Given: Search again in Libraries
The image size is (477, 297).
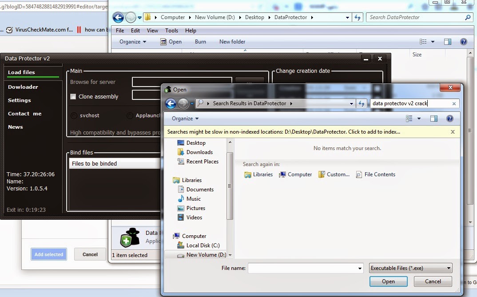Looking at the screenshot, I should pos(258,174).
